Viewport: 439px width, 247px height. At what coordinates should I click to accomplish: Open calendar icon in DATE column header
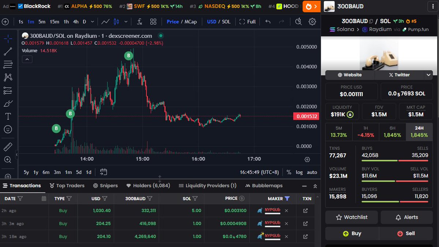(x=44, y=198)
